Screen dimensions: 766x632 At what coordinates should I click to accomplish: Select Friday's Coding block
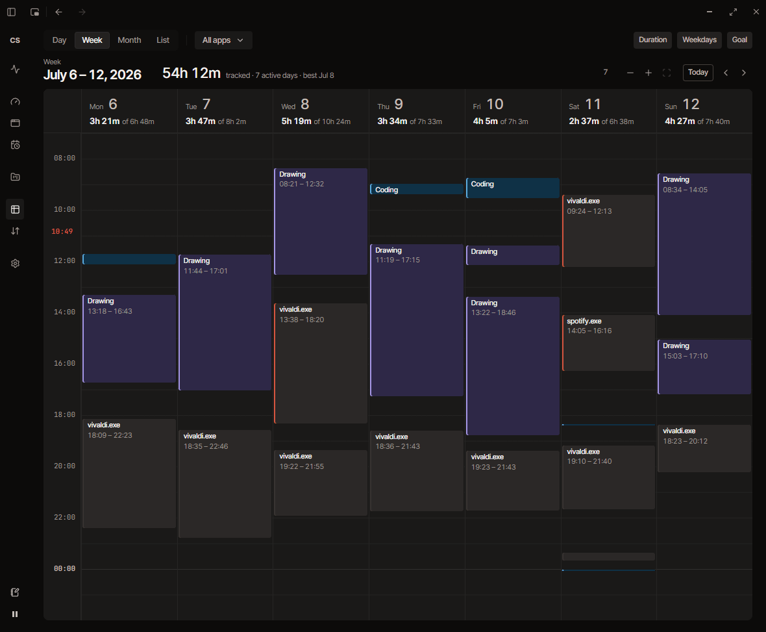click(x=512, y=188)
